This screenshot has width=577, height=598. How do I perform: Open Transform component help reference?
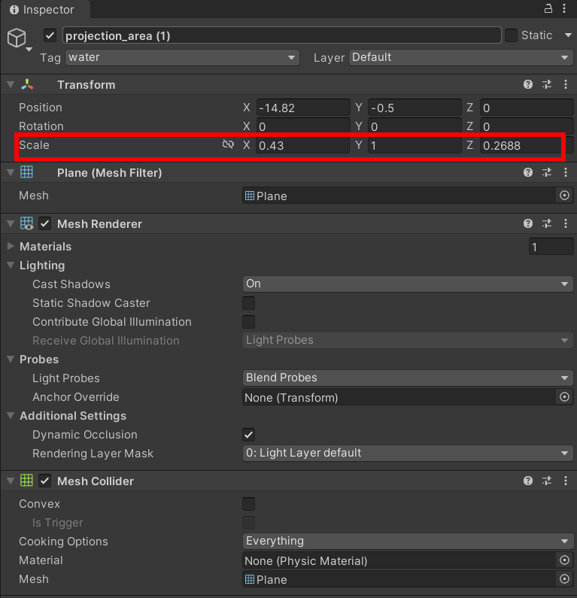pos(528,84)
